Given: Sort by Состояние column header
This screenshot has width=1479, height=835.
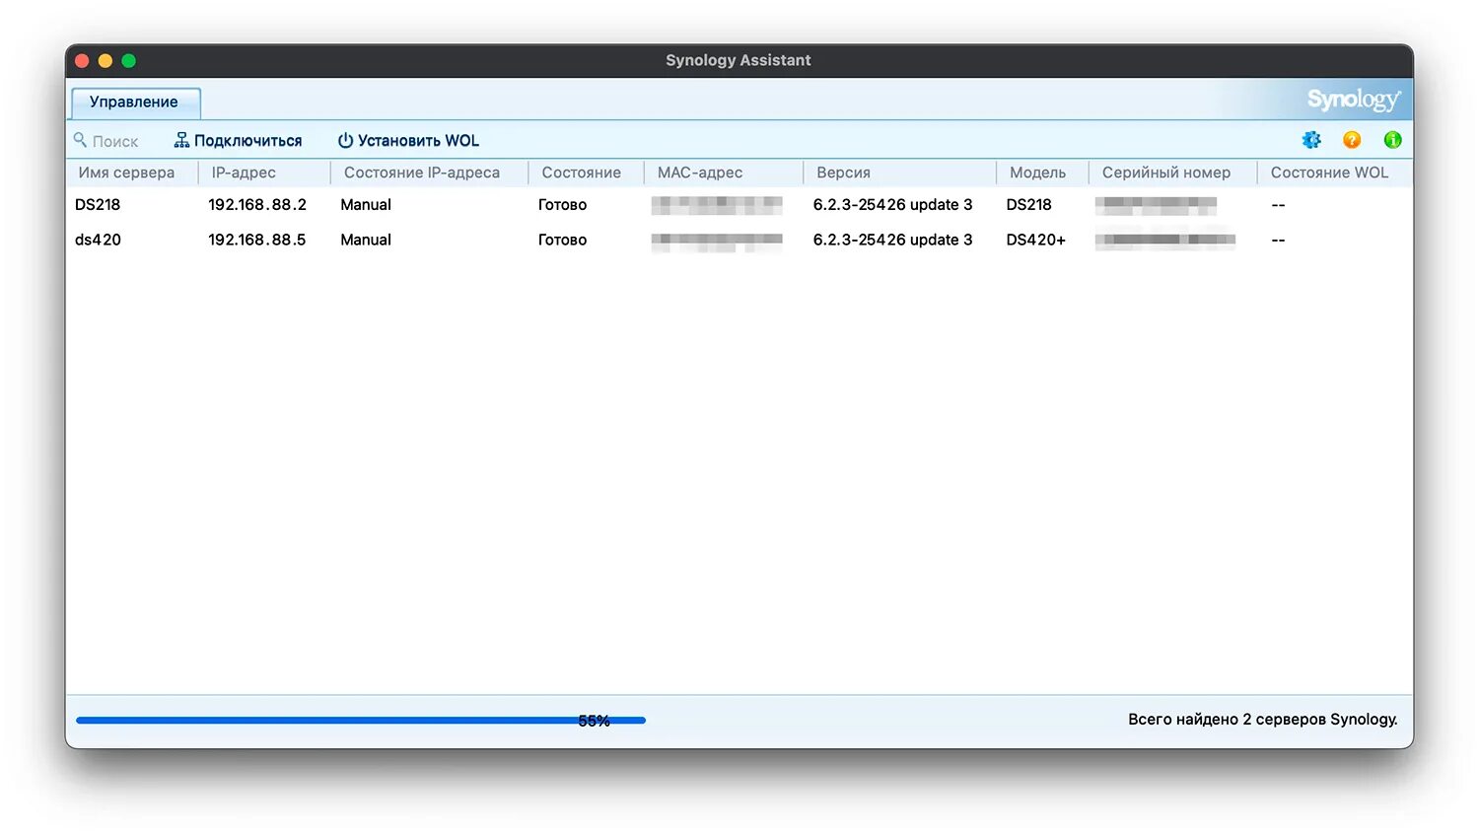Looking at the screenshot, I should 582,173.
